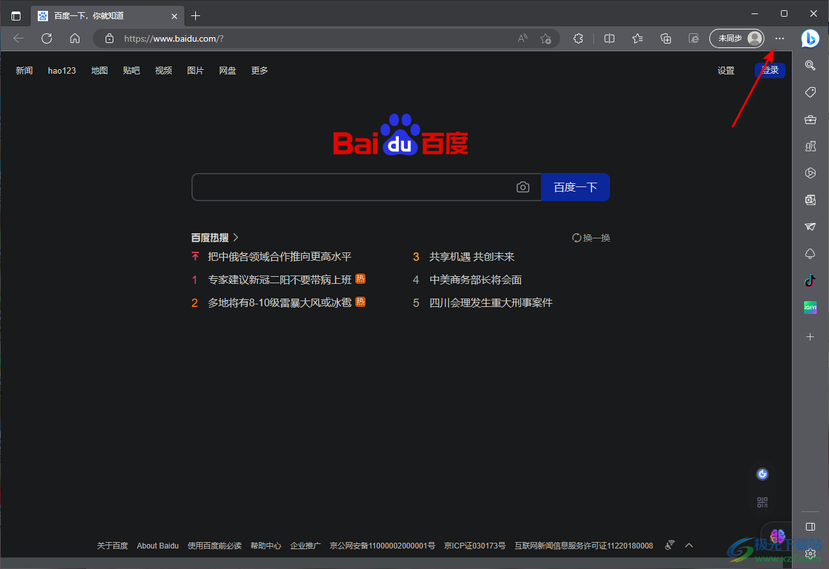829x569 pixels.
Task: Open 图片 in Baidu nav
Action: [195, 70]
